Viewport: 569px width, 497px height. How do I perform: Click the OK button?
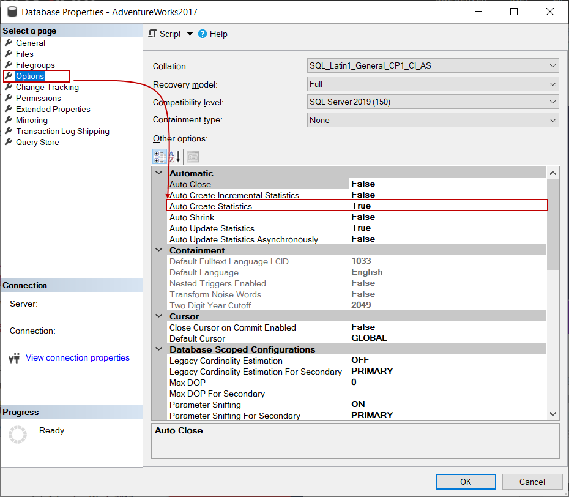point(466,482)
